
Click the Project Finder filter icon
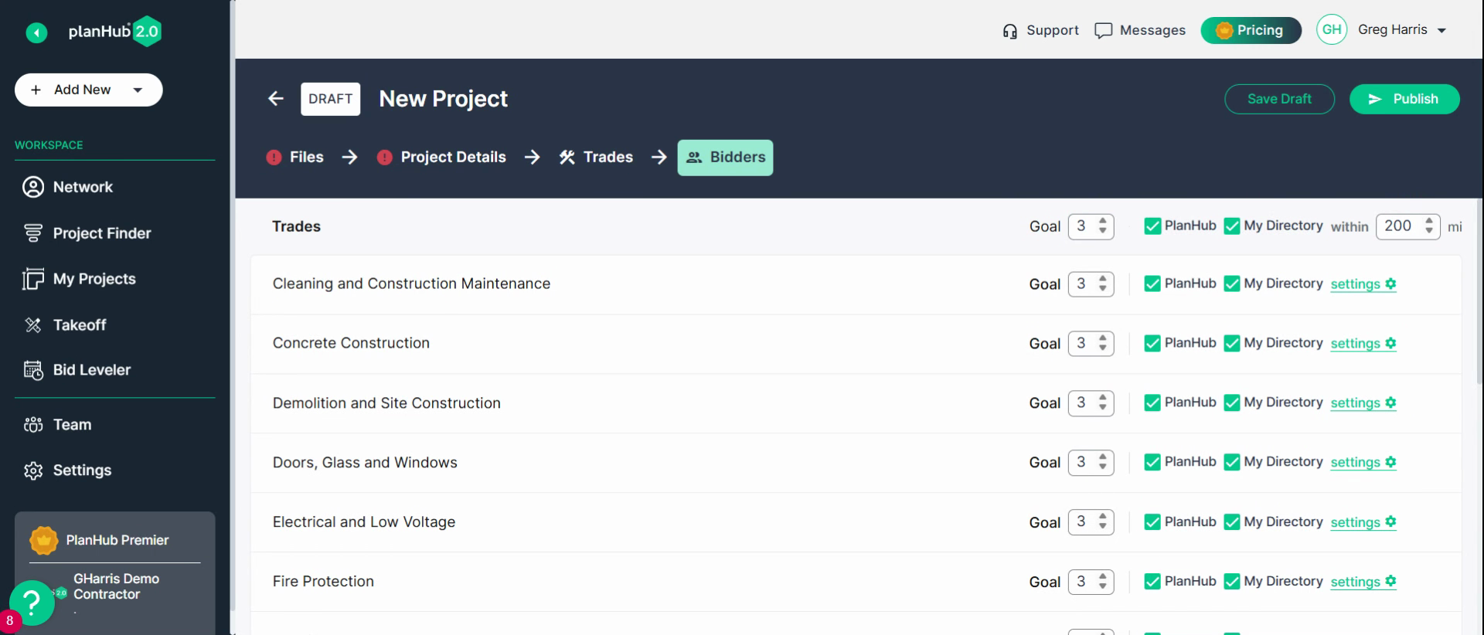pyautogui.click(x=33, y=233)
